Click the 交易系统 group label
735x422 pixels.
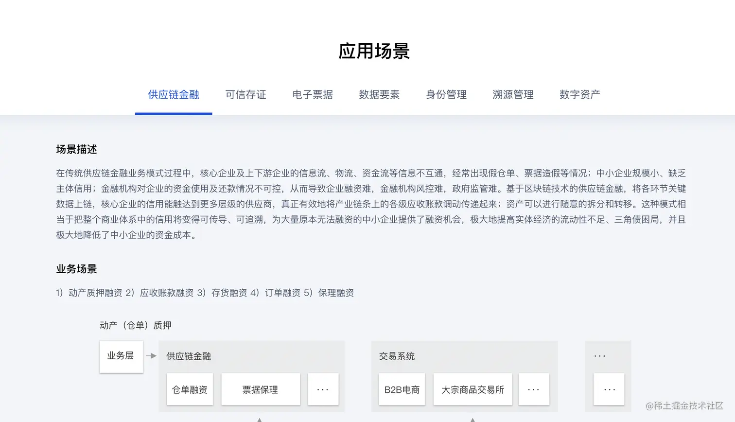point(397,356)
